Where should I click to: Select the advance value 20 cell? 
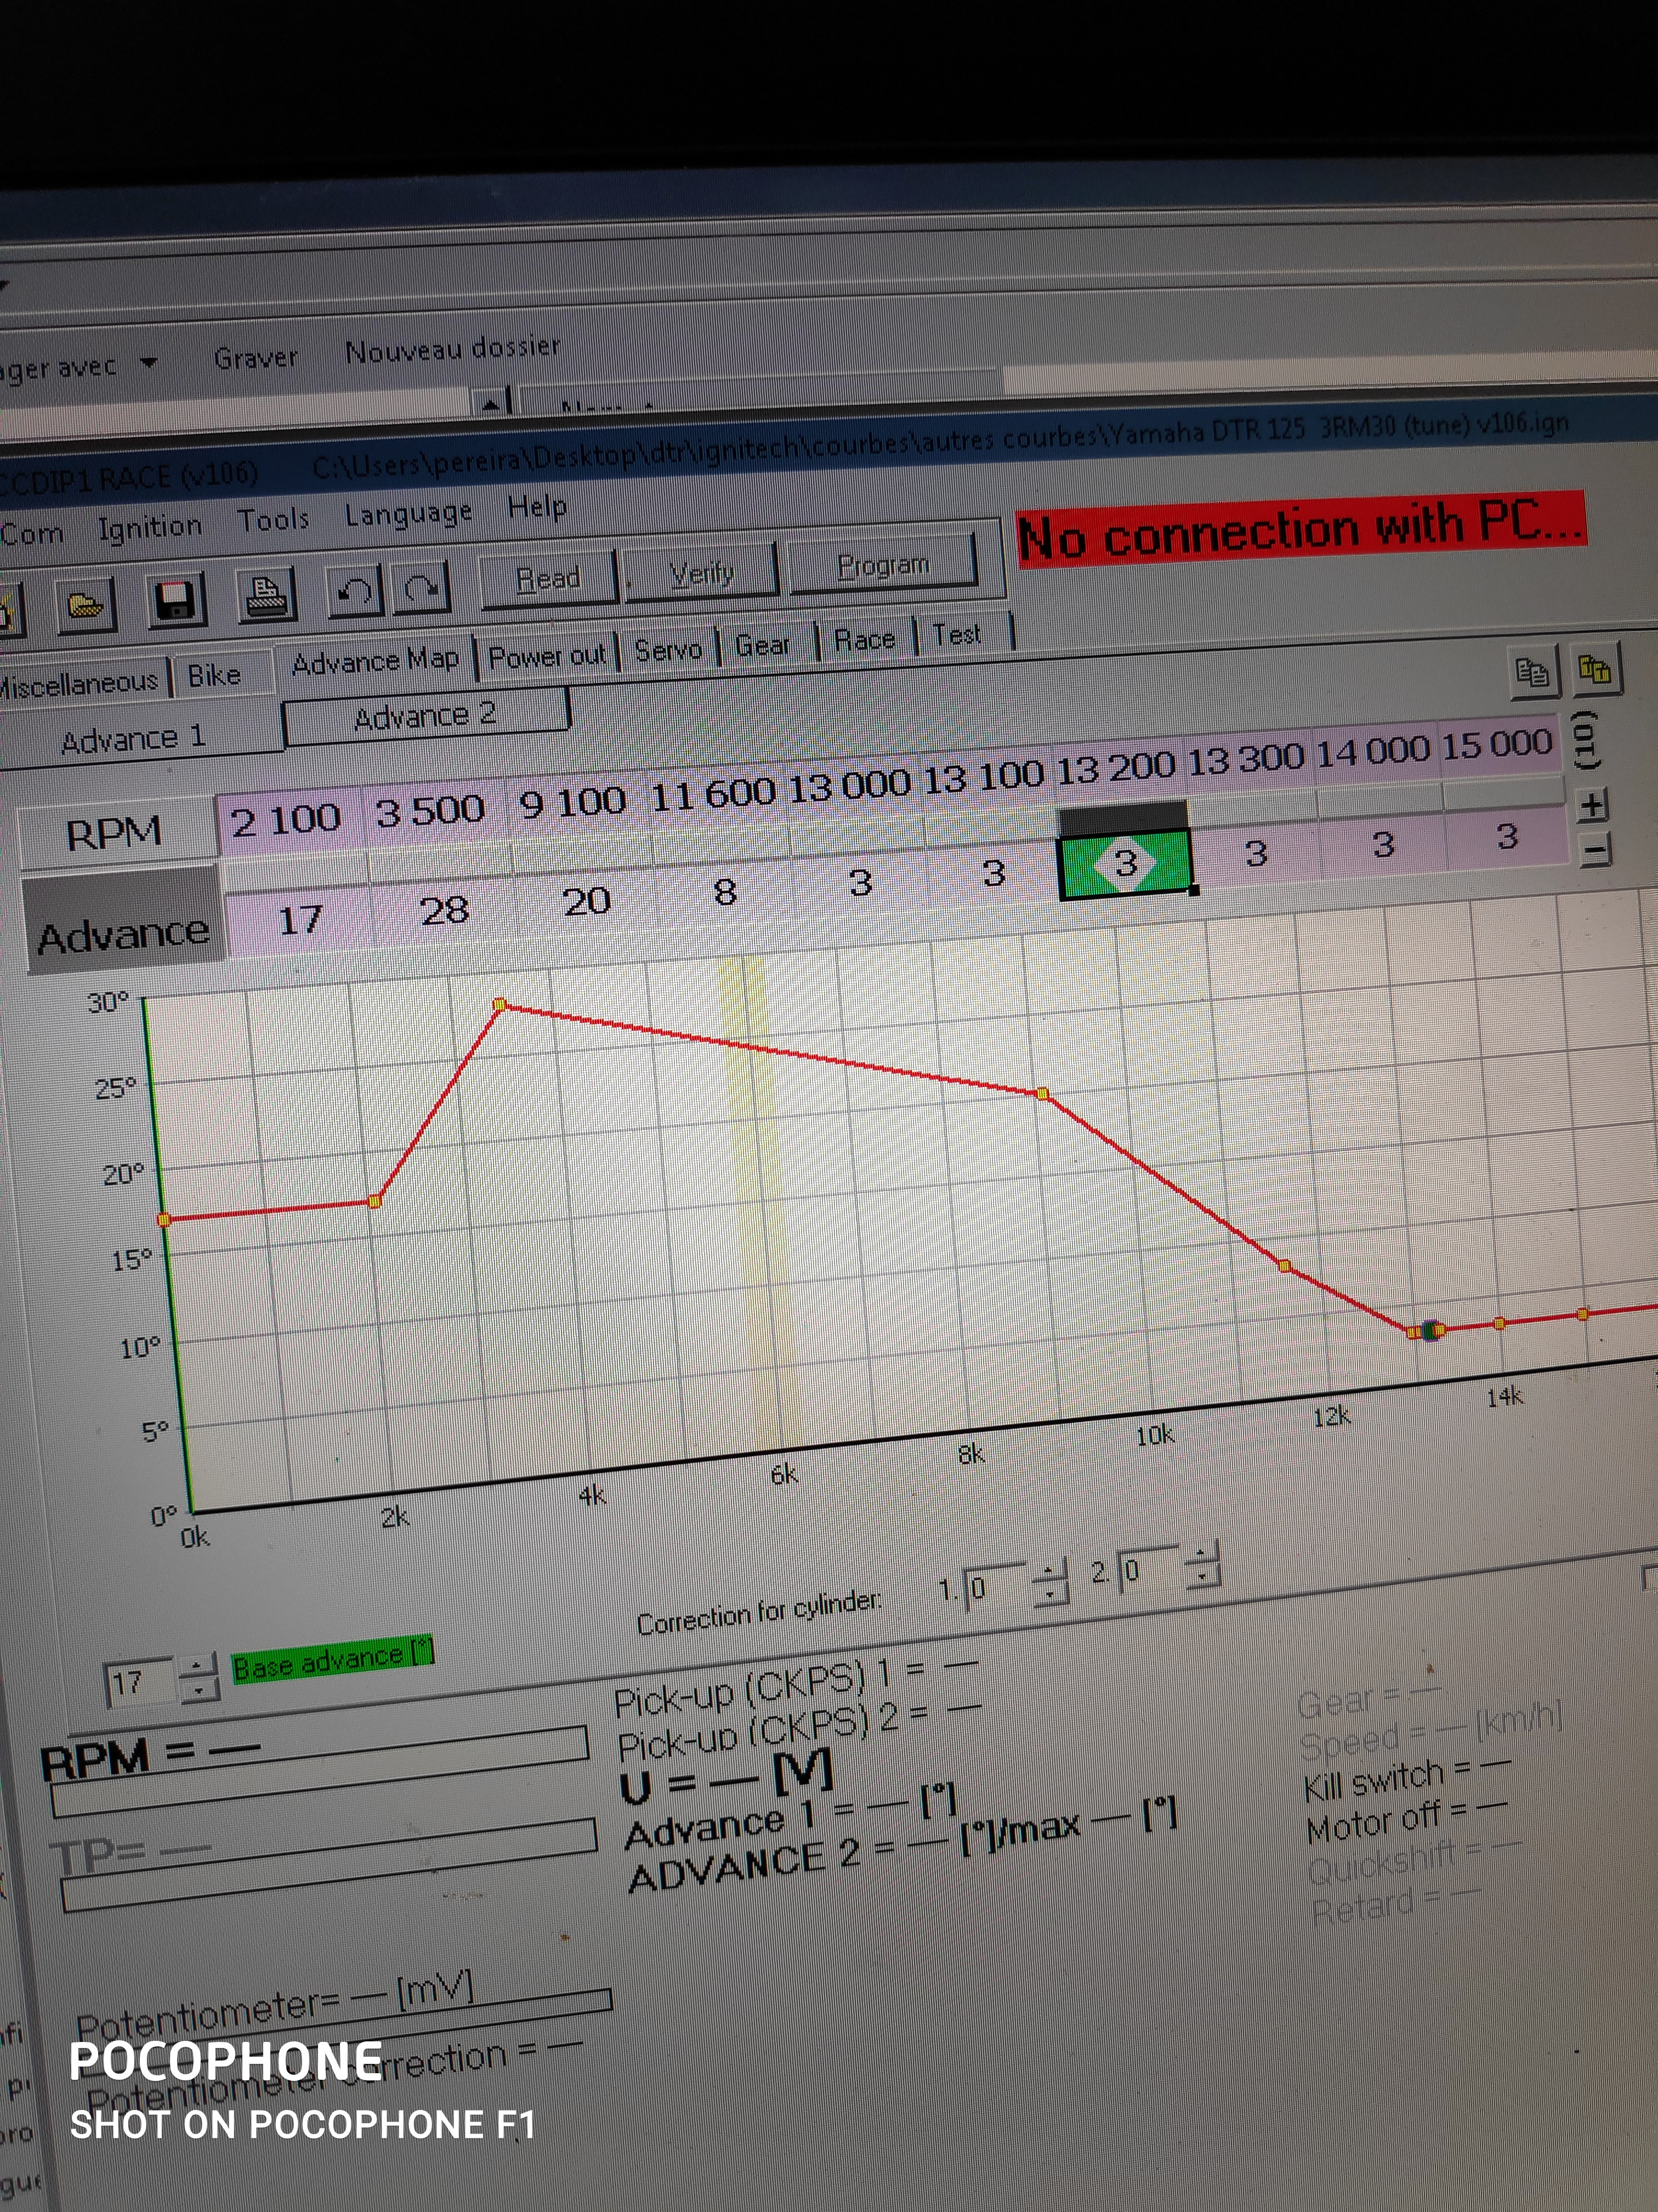click(x=588, y=901)
